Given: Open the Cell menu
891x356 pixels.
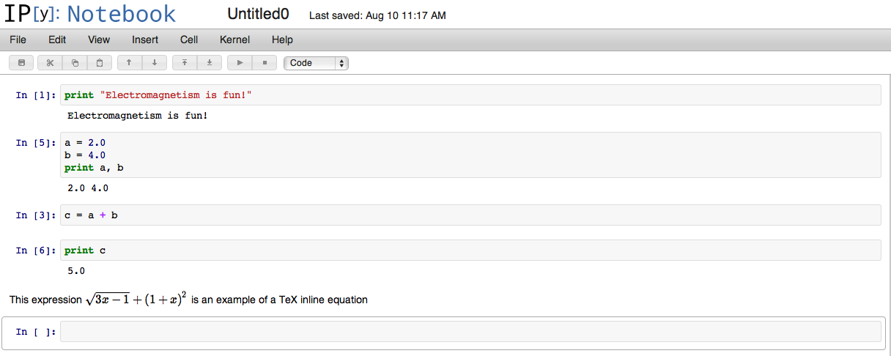Looking at the screenshot, I should [189, 40].
